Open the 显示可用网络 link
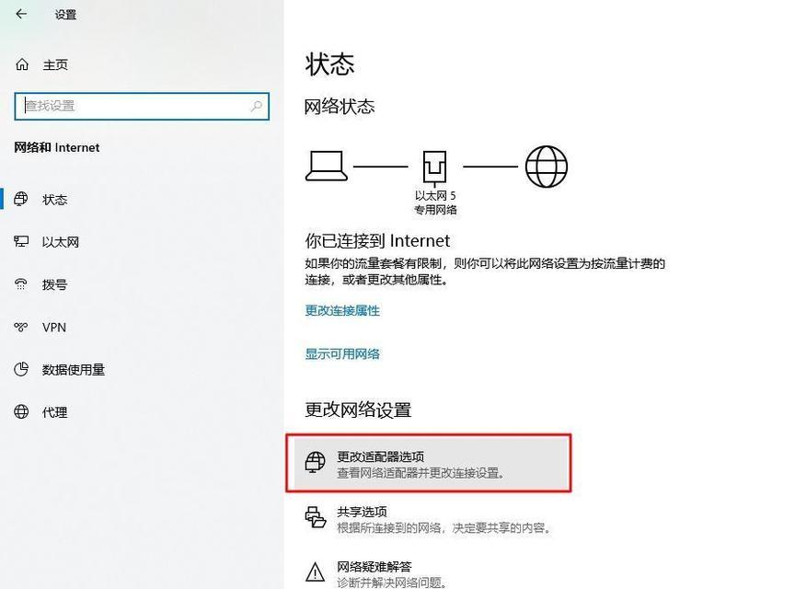The width and height of the screenshot is (795, 589). pos(342,353)
